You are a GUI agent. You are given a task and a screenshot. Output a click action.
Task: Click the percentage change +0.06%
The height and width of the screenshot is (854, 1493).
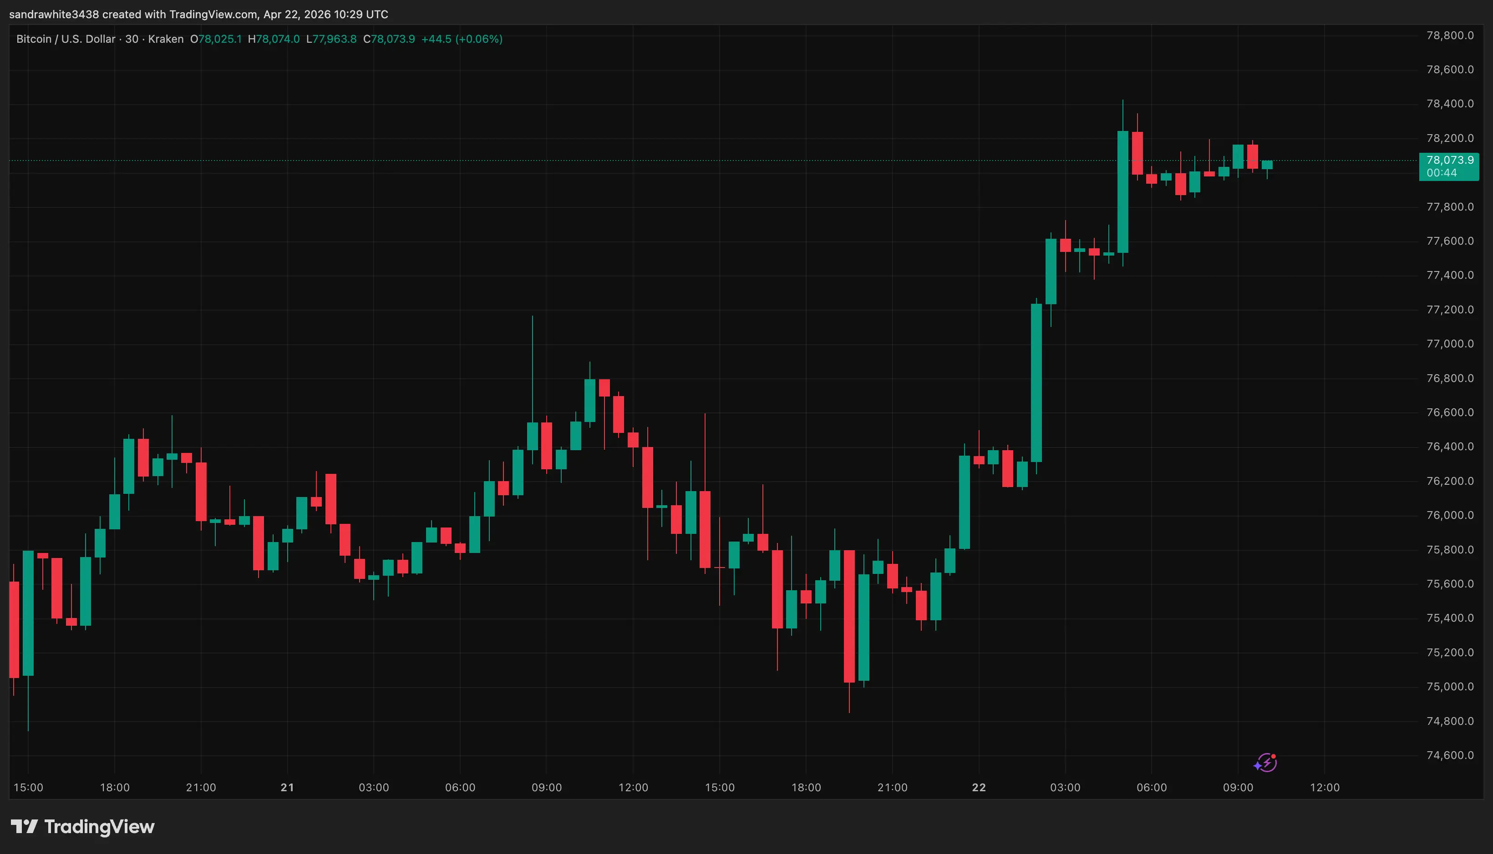480,39
